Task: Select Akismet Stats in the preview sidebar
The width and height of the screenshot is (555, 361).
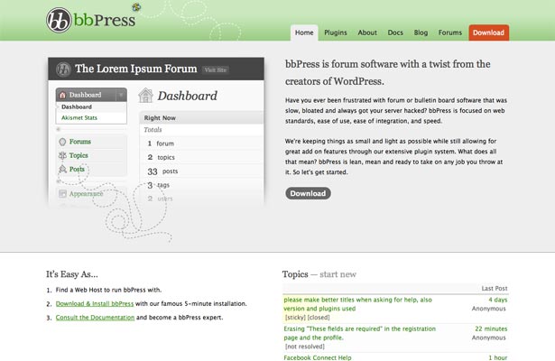Action: [79, 117]
